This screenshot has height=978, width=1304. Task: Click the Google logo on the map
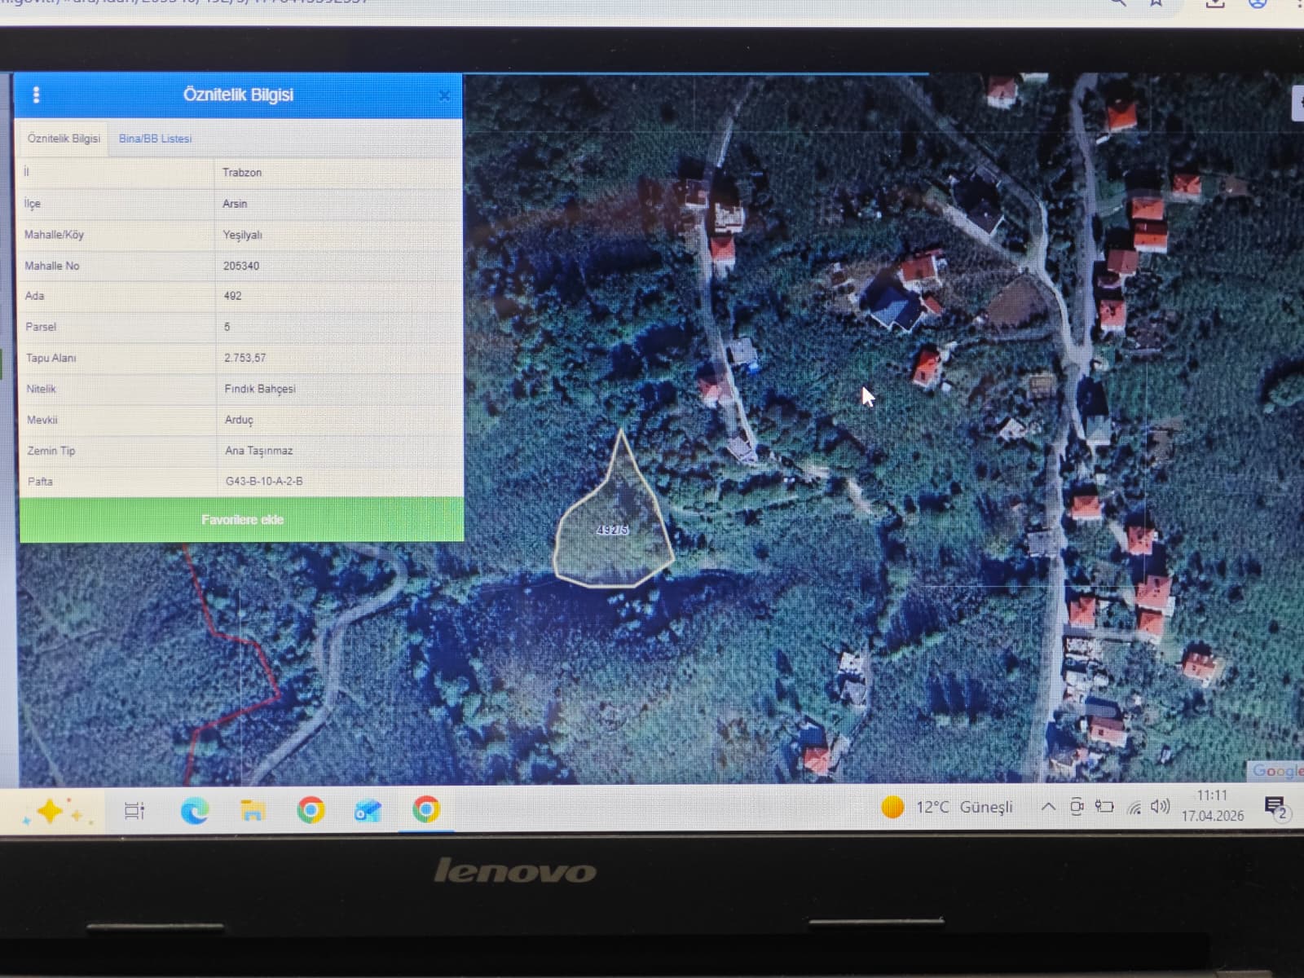coord(1276,770)
